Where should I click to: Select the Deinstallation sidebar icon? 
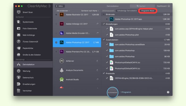click(x=19, y=64)
